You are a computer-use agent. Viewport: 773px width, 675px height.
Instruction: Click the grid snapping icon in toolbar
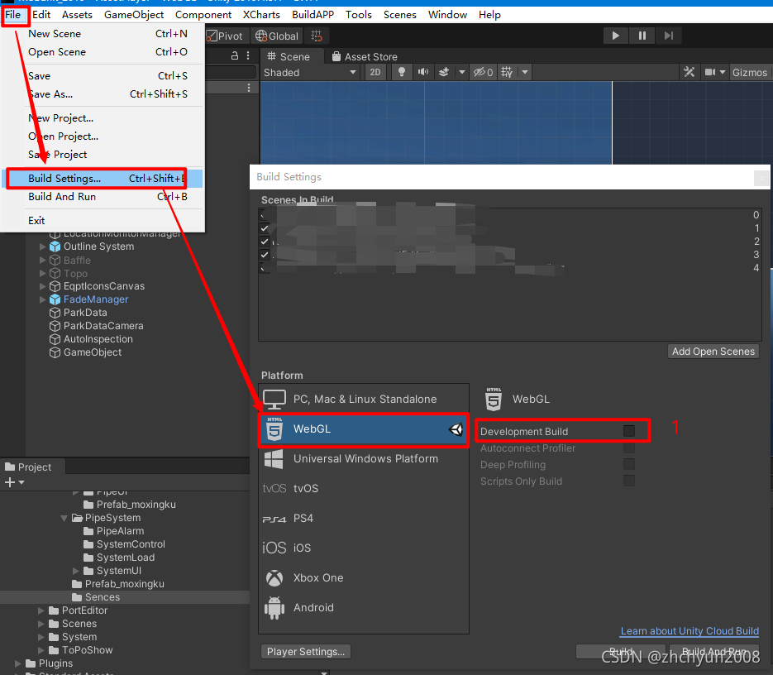[x=317, y=36]
